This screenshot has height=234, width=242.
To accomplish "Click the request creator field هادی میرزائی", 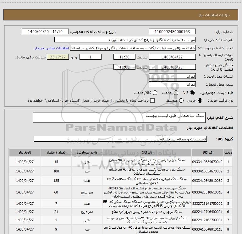I will tap(133, 48).
